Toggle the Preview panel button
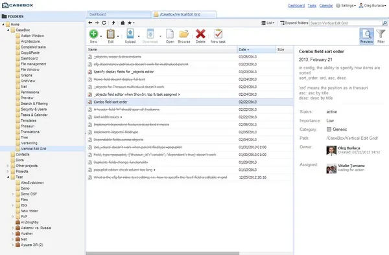This screenshot has height=255, width=389. [367, 36]
